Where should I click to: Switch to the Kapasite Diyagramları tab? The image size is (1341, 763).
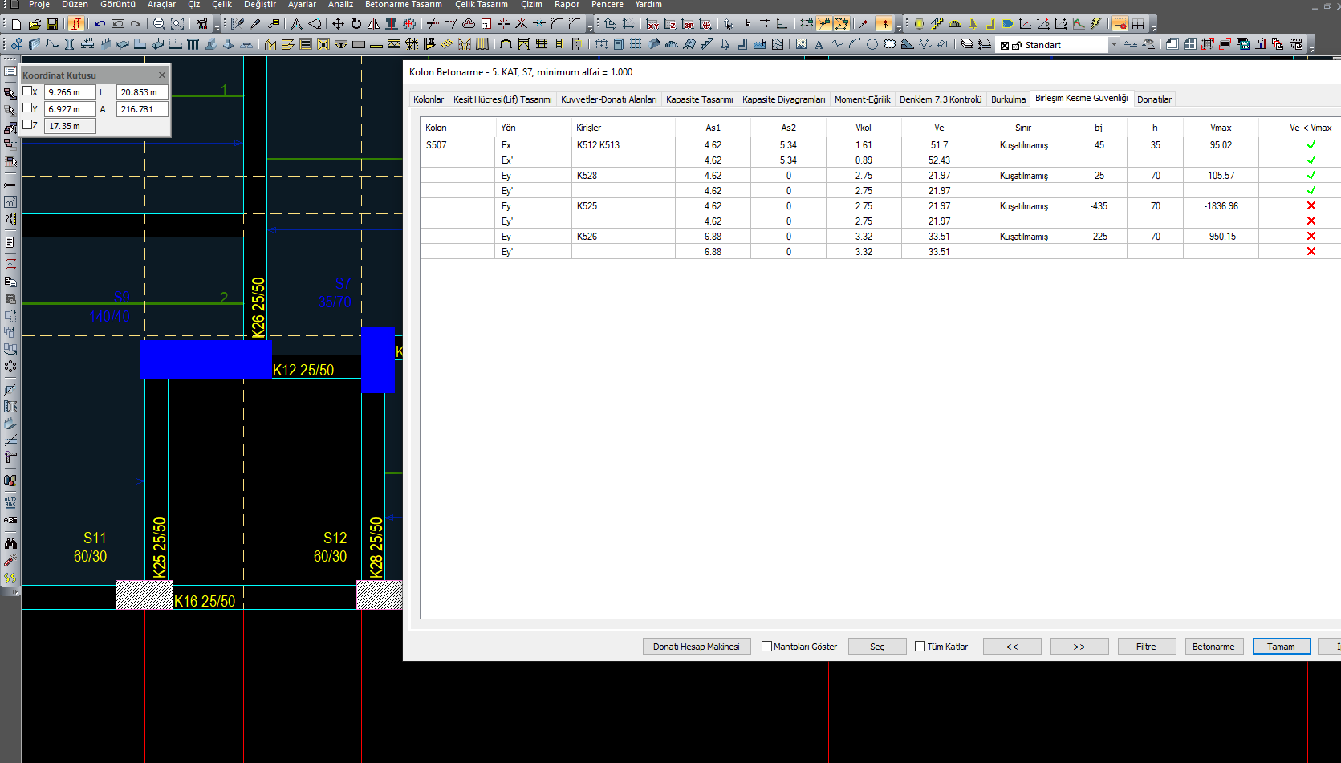point(783,99)
